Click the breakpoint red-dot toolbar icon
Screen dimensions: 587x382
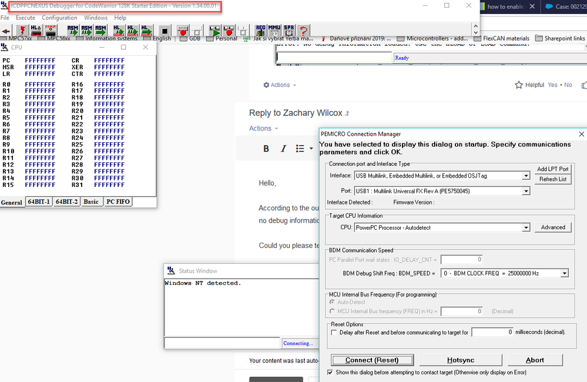tap(183, 31)
